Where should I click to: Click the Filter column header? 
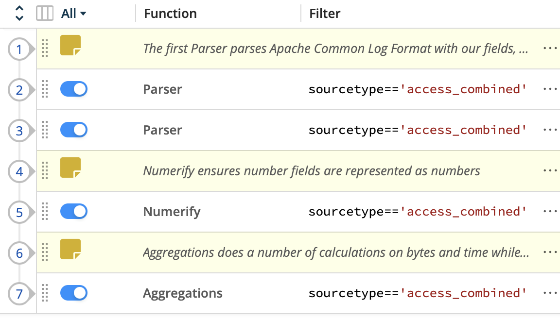point(325,14)
